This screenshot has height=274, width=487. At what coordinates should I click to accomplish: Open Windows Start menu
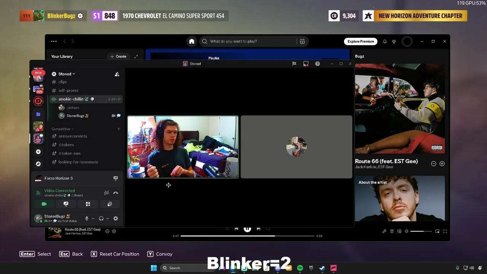click(x=154, y=268)
